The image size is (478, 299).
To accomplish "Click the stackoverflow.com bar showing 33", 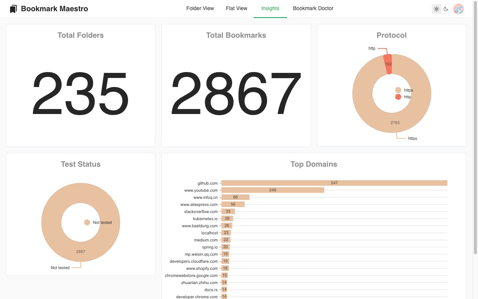I will [228, 212].
